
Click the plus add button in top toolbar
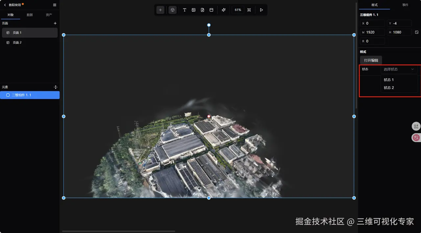(160, 10)
